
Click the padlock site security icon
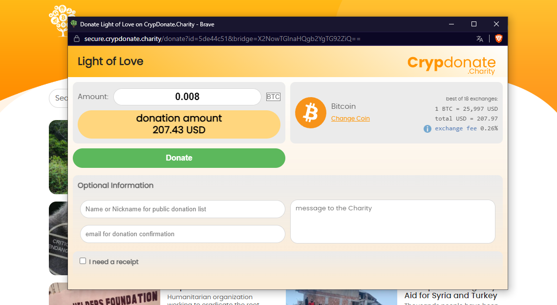76,39
